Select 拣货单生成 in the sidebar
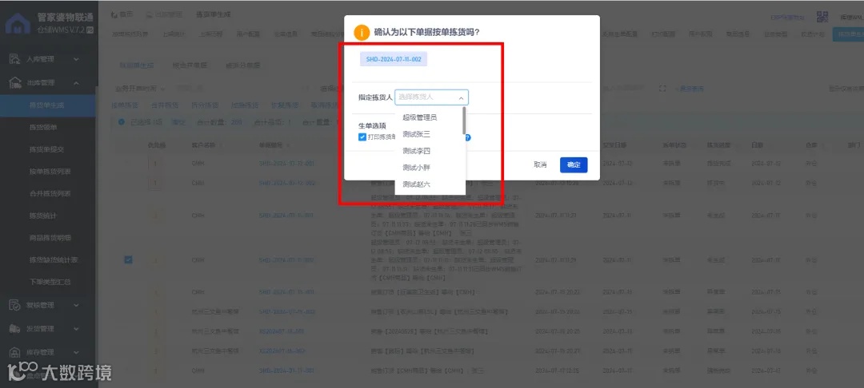 point(47,105)
